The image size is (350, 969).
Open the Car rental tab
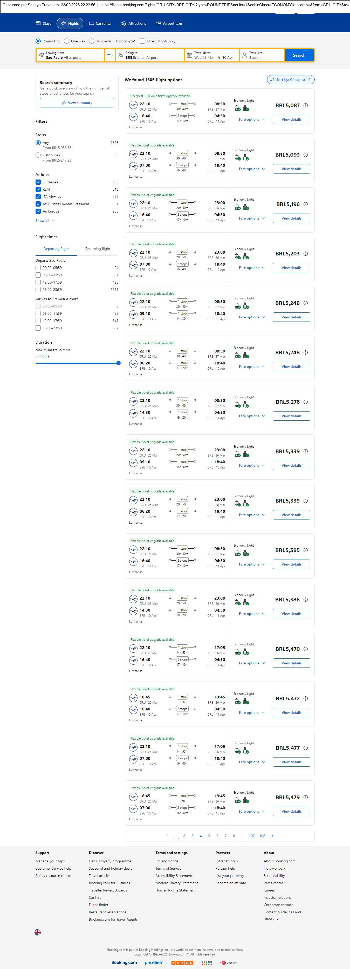tap(100, 23)
